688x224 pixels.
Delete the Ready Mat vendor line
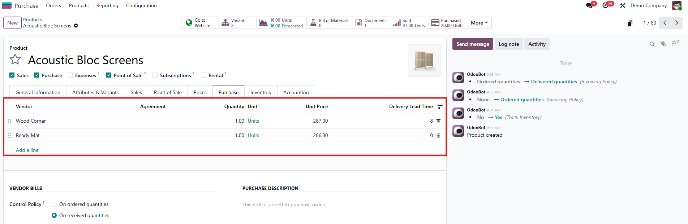pos(439,135)
